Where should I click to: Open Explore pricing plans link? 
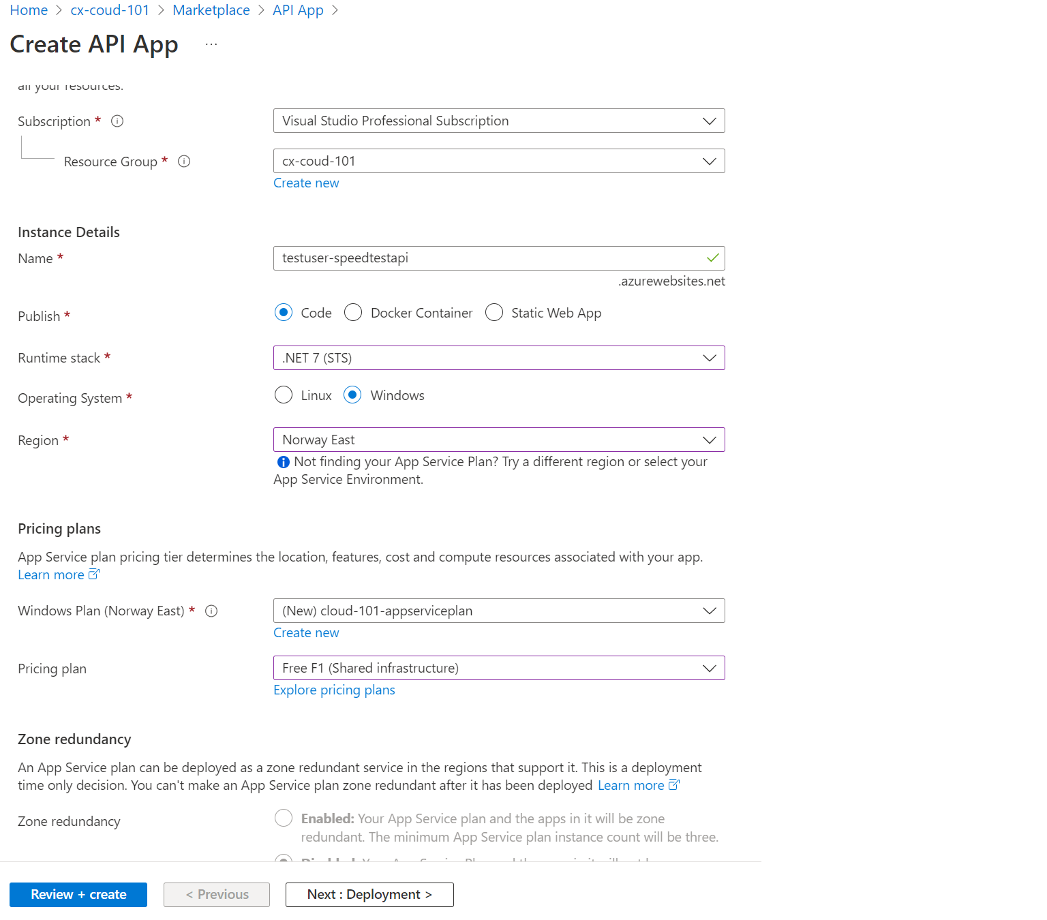tap(334, 690)
